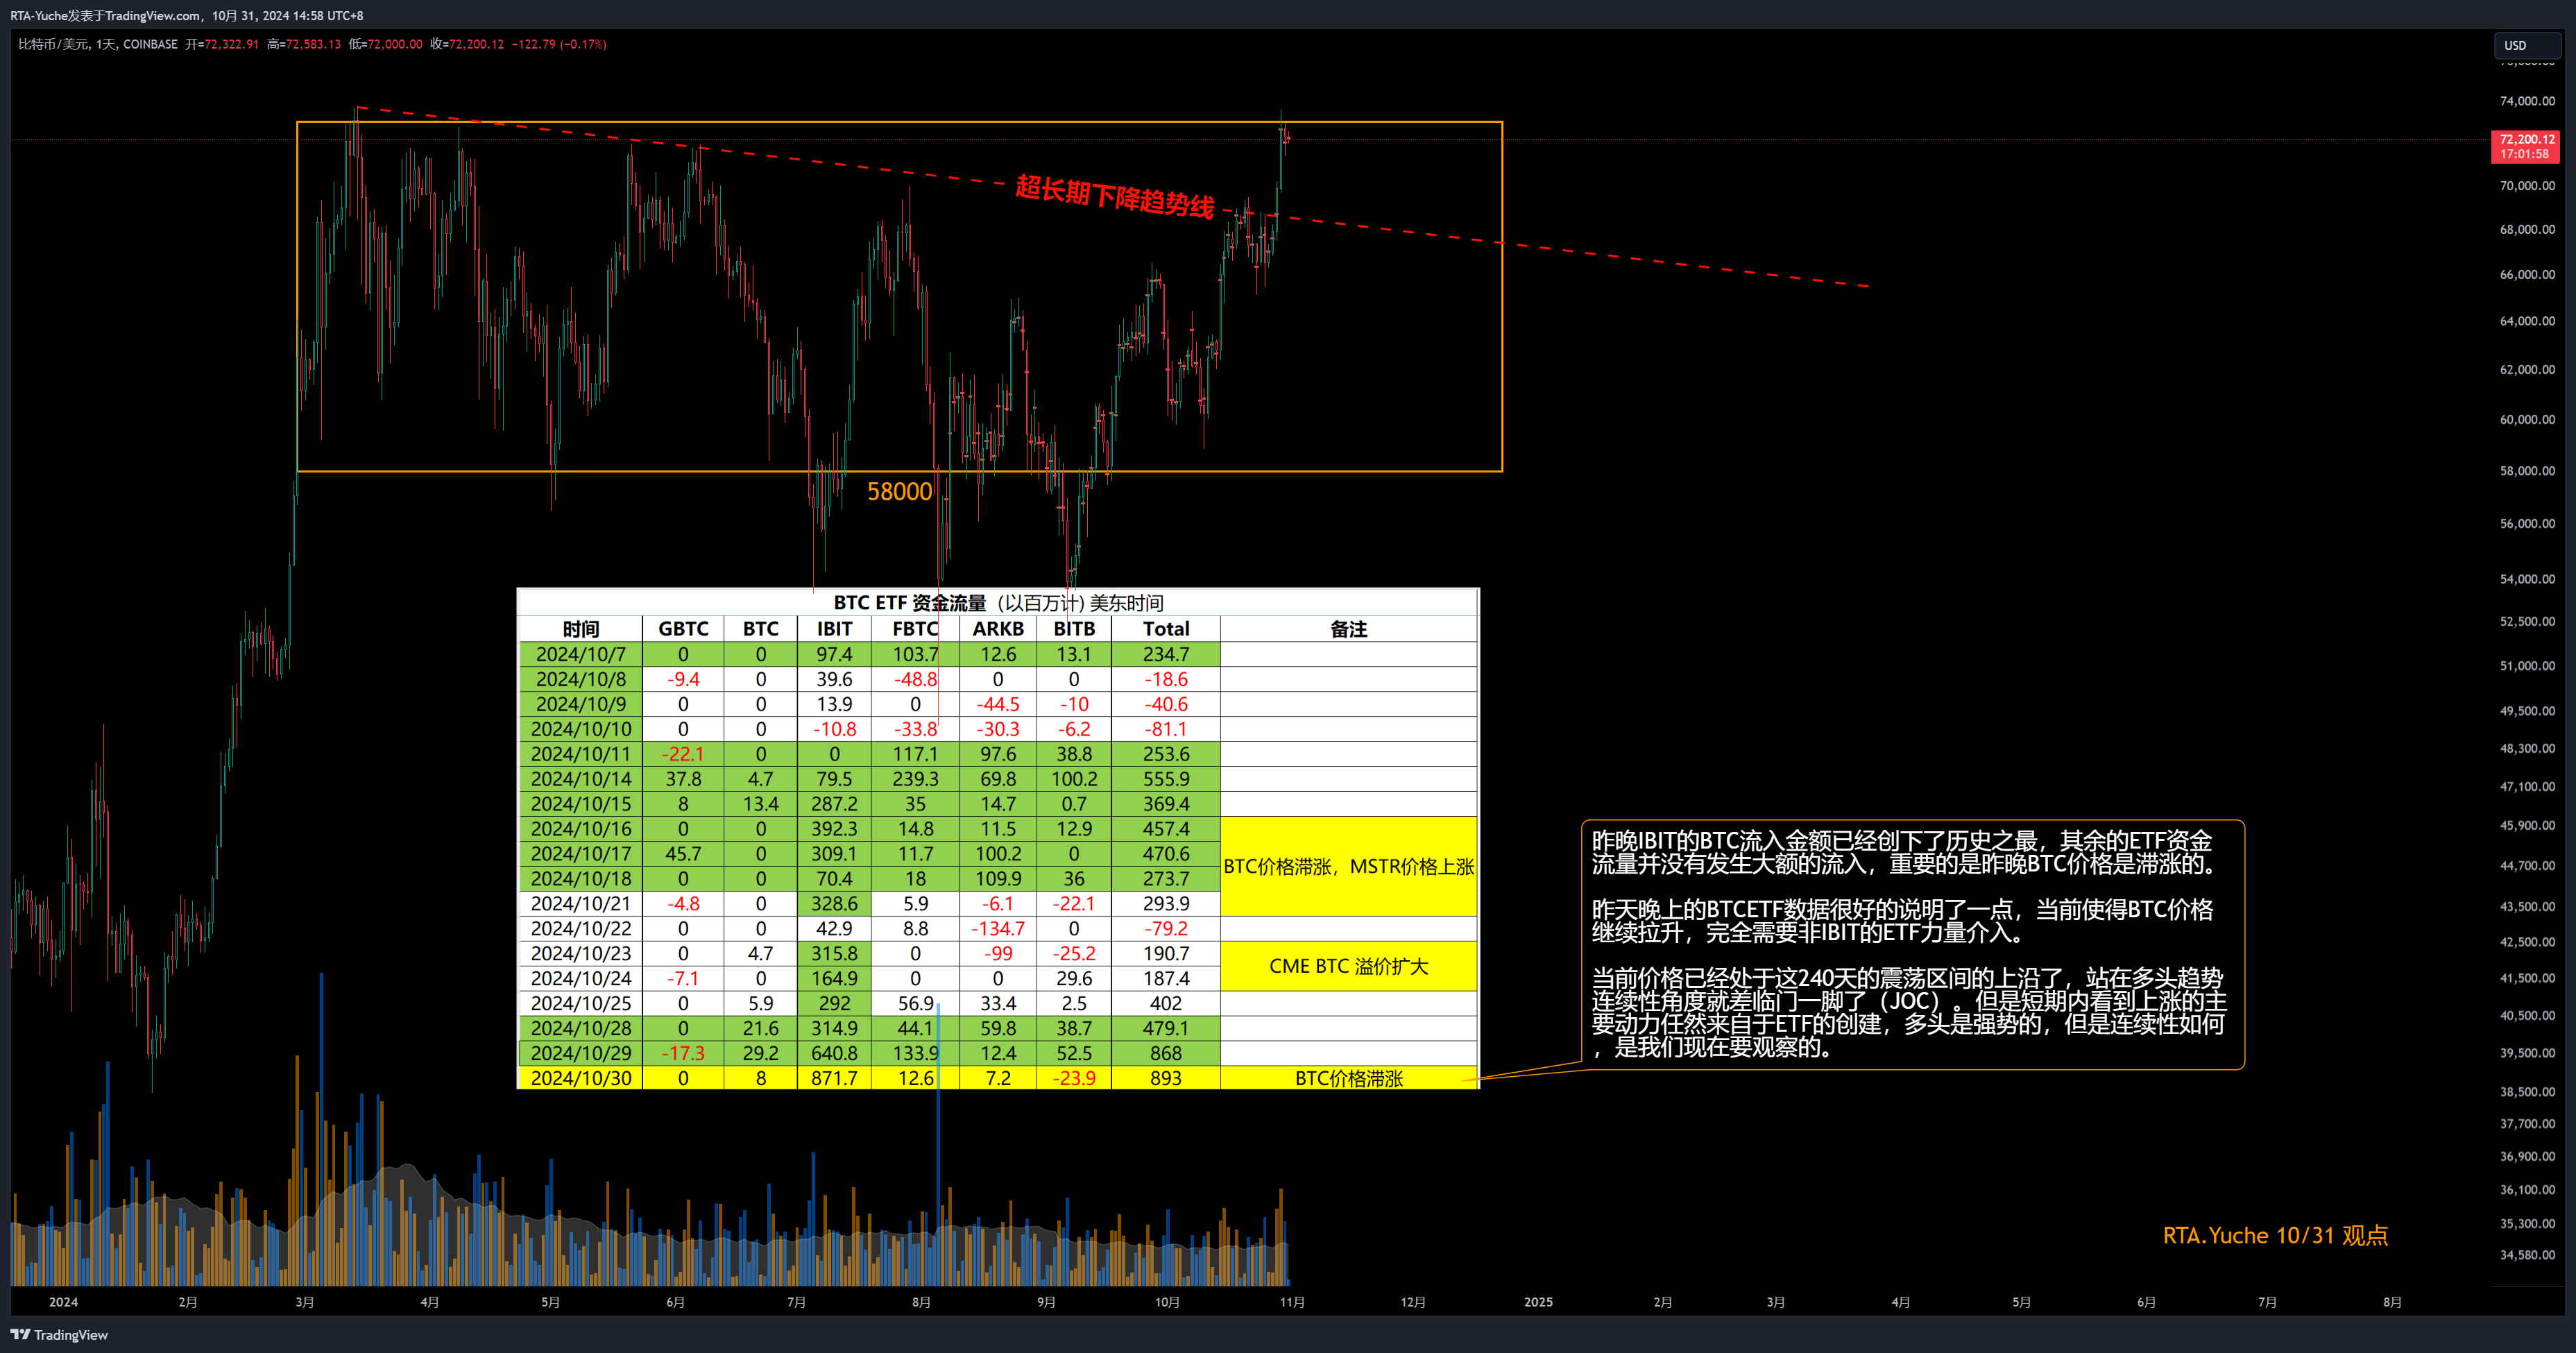Image resolution: width=2576 pixels, height=1353 pixels.
Task: Click the GBTC column header
Action: [683, 629]
